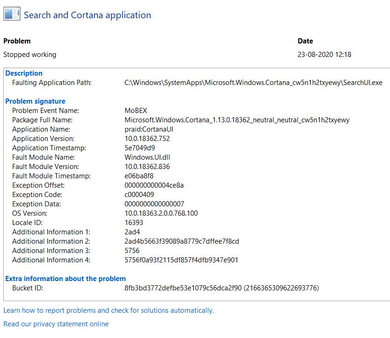Select the SearchUI.exe faulting application path

point(253,83)
